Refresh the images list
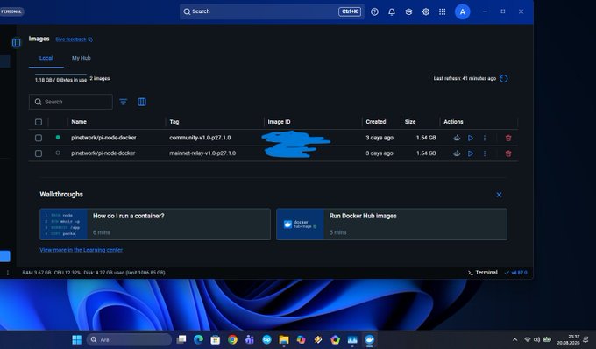 pos(504,78)
